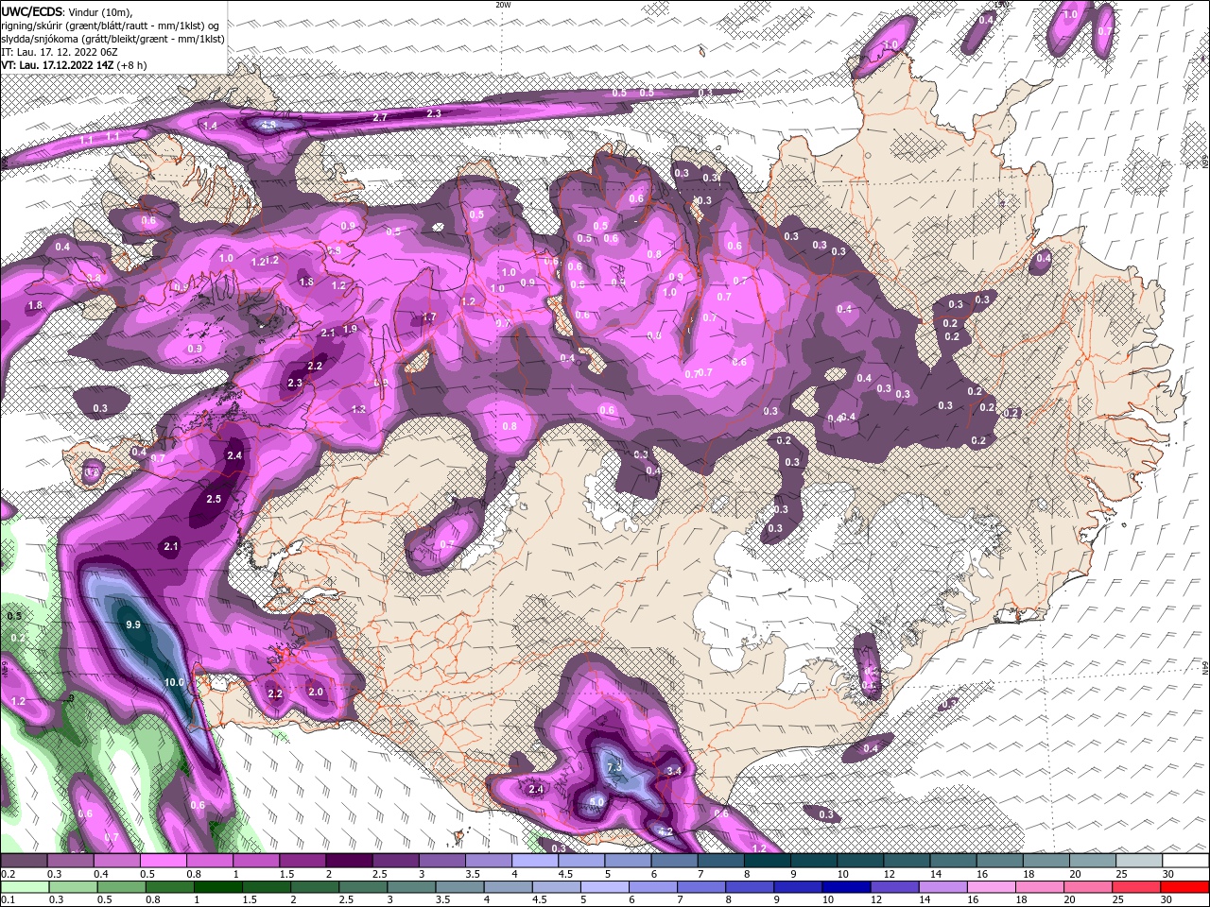Viewport: 1210px width, 907px height.
Task: Click the UWC/ECDS title text
Action: pos(32,10)
